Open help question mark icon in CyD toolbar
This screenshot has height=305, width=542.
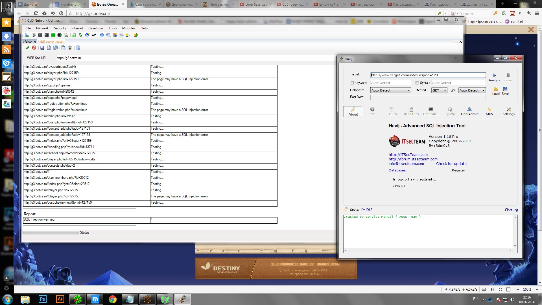click(x=78, y=48)
